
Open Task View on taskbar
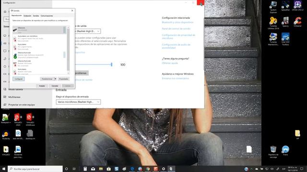coord(74,169)
